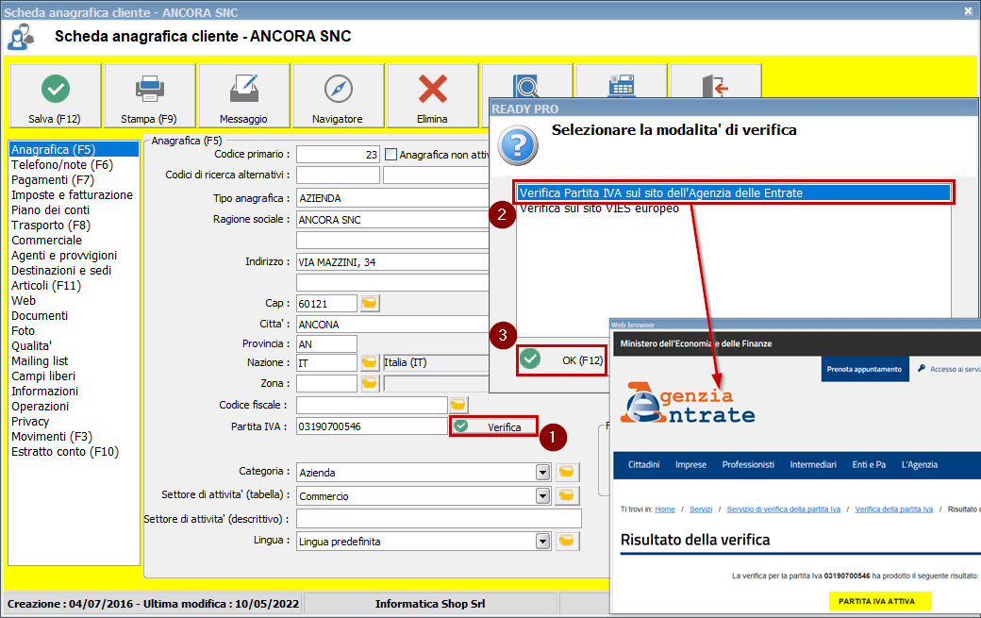Viewport: 981px width, 618px height.
Task: Open Imposte e fatturazione section
Action: pos(72,194)
